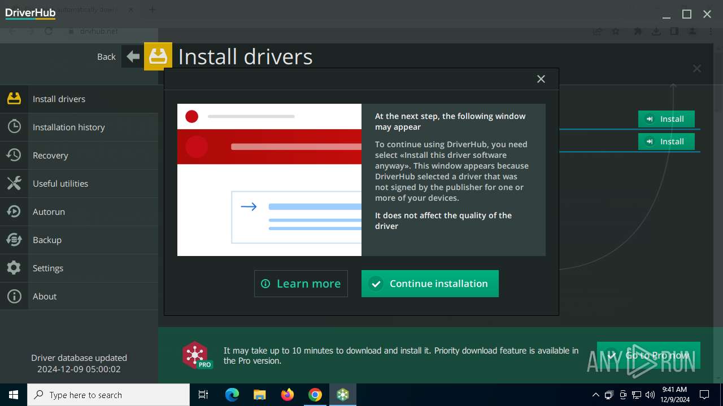Click the Back text label
Viewport: 723px width, 406px height.
click(x=106, y=56)
